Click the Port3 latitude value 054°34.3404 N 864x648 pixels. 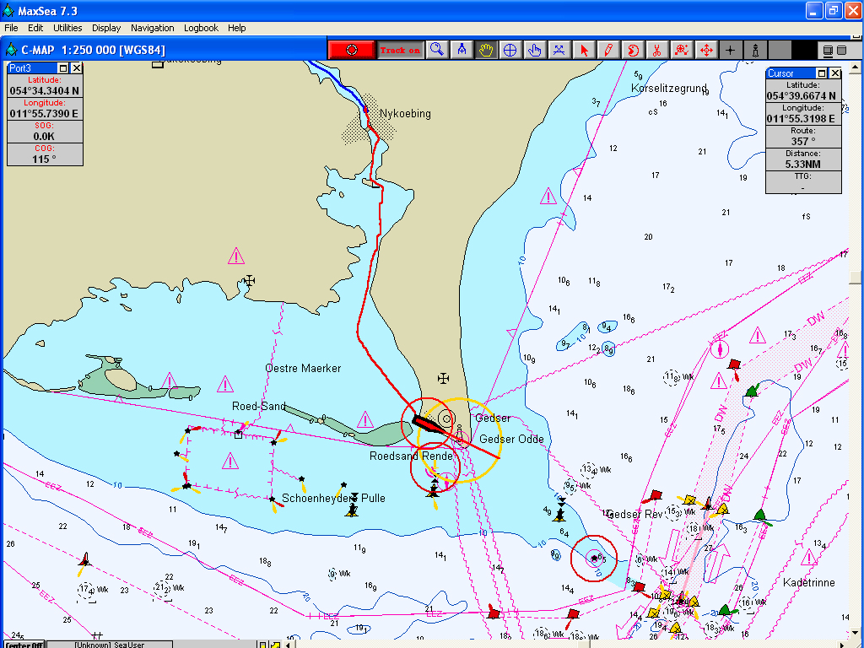[x=45, y=91]
